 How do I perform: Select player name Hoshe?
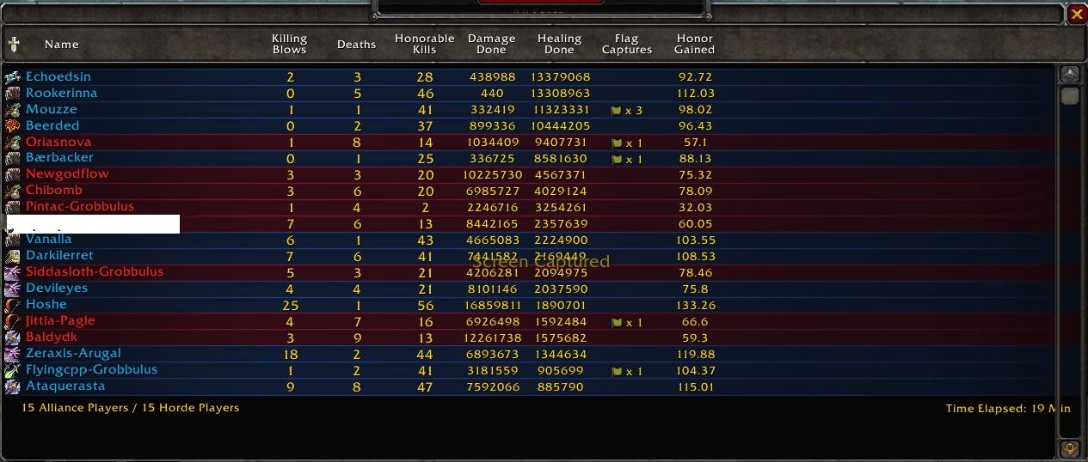point(46,304)
